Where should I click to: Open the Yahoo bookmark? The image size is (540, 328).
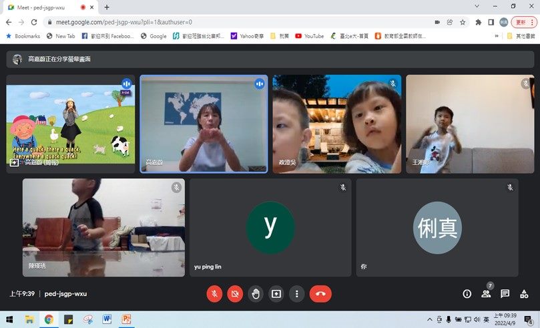click(248, 36)
